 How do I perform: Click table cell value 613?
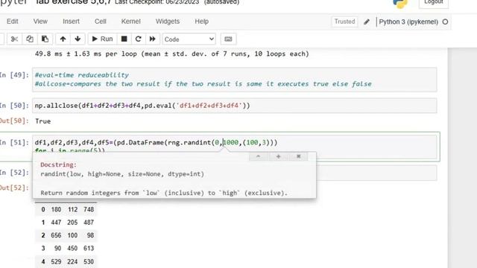coord(89,248)
